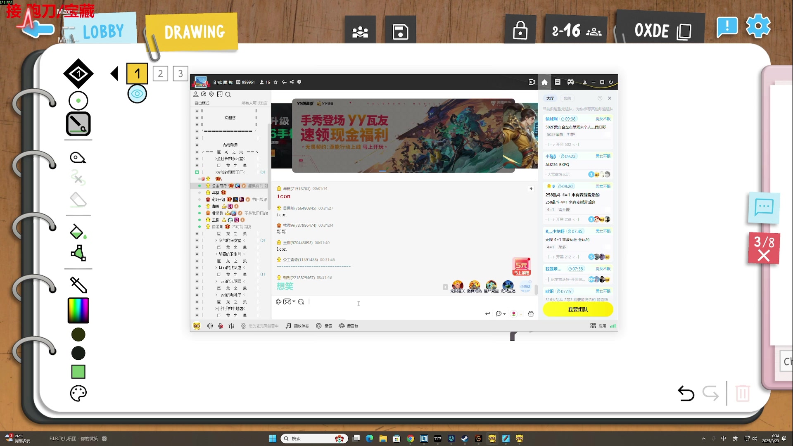Image resolution: width=793 pixels, height=446 pixels.
Task: Open the gift box icon in YY chat
Action: pos(531,314)
